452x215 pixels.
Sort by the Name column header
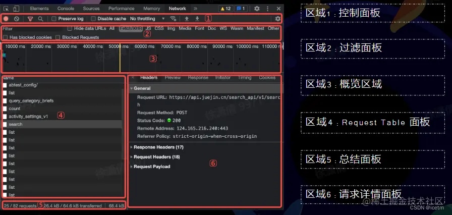pyautogui.click(x=8, y=78)
